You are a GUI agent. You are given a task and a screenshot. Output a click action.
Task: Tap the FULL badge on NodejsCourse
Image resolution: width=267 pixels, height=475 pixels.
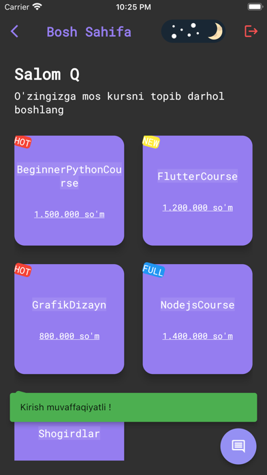153,270
